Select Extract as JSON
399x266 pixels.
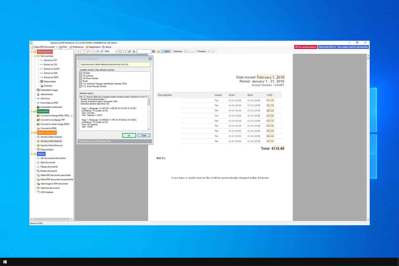point(51,77)
